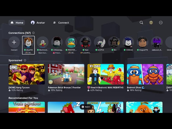Select jGuy1118's avatar in Connections
This screenshot has height=129, width=172.
28,42
